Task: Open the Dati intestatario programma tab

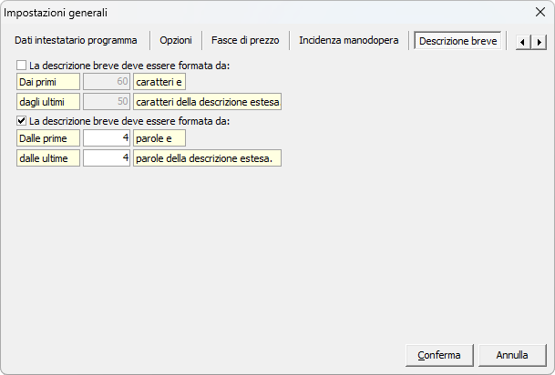Action: point(76,41)
